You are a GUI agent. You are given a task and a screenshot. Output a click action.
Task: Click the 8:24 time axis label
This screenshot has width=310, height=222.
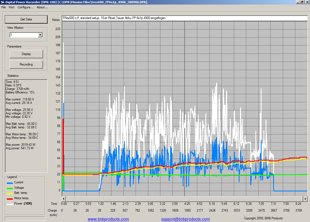298,204
